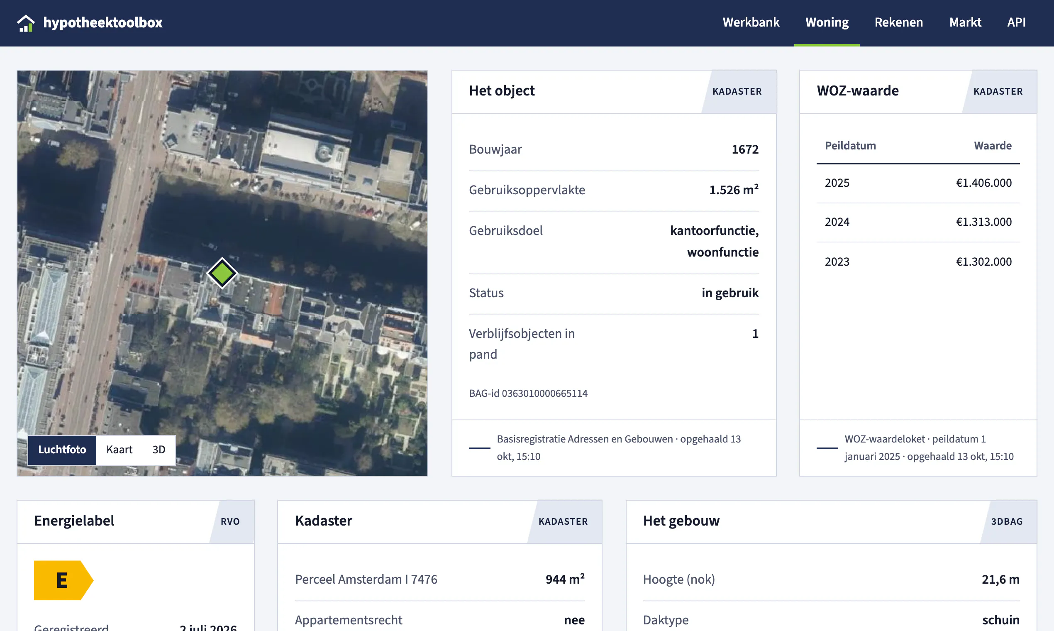Click the Peildatum column header
Image resolution: width=1054 pixels, height=631 pixels.
pyautogui.click(x=850, y=146)
